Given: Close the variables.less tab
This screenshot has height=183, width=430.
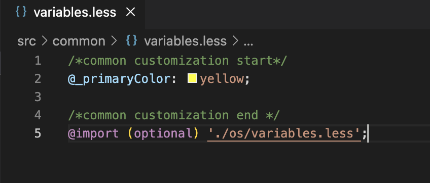Looking at the screenshot, I should coord(130,12).
